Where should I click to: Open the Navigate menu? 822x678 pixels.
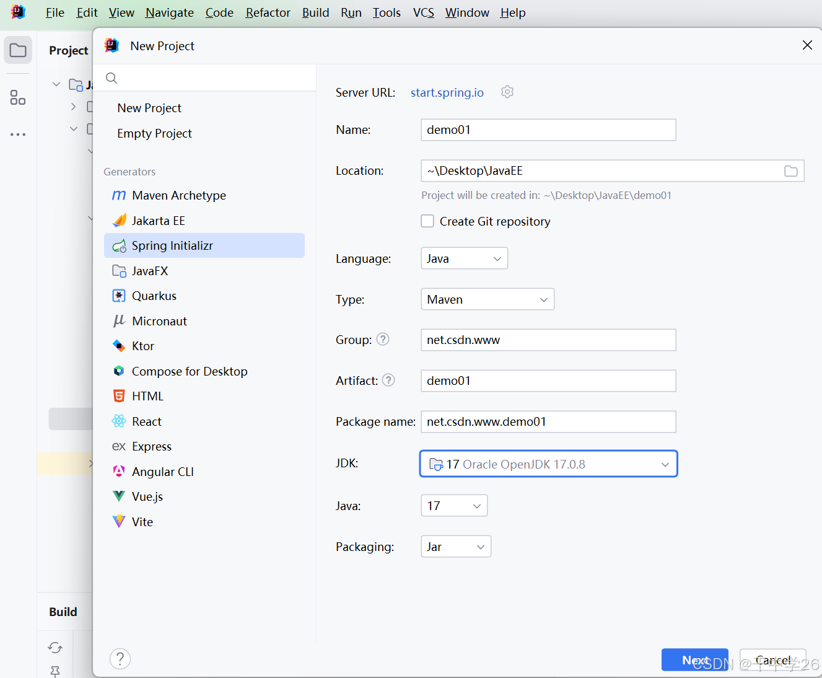(x=170, y=12)
